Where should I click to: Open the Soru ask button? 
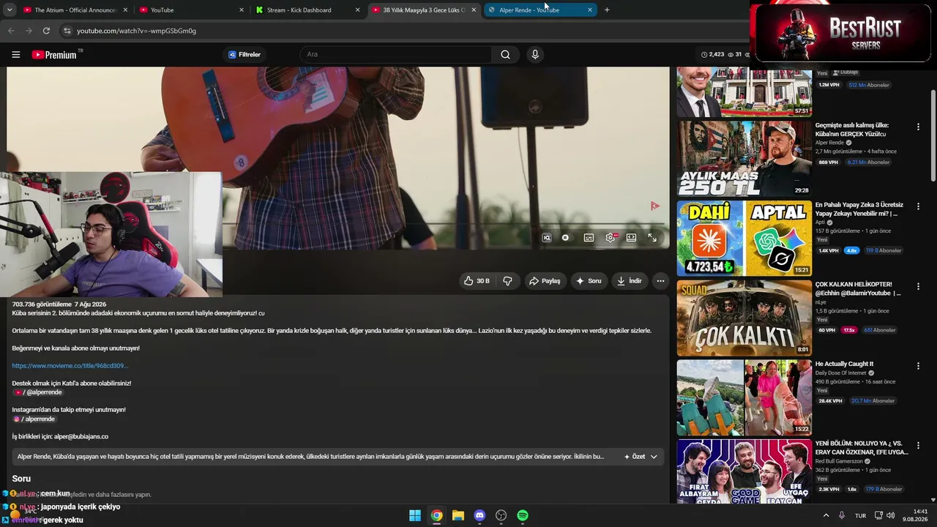click(589, 281)
